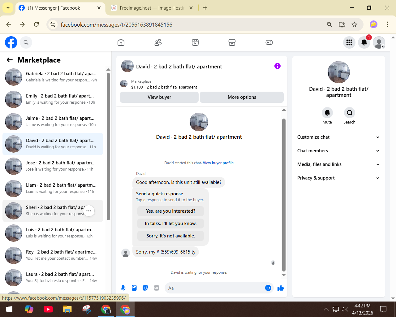This screenshot has height=317, width=396.
Task: Click the More options button
Action: coord(242,97)
